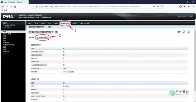The height and width of the screenshot is (102, 196).
Task: Open 电压 in the left navigation
Action: (5, 49)
